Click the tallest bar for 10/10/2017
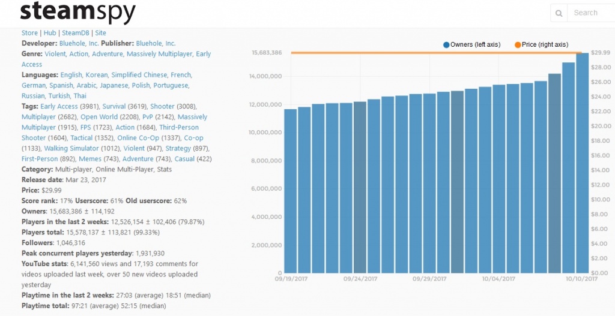 [x=583, y=163]
